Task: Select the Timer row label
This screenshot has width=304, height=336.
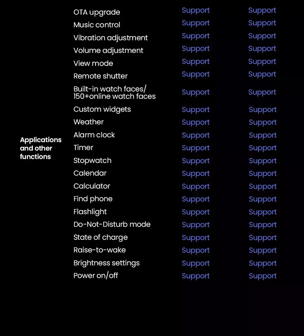Action: click(x=83, y=148)
